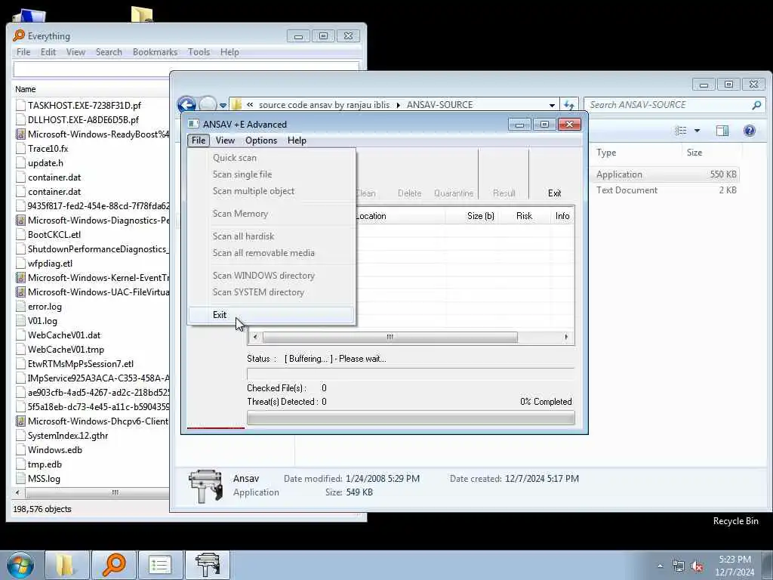773x580 pixels.
Task: Open the Tools menu in Everything
Action: [x=199, y=52]
